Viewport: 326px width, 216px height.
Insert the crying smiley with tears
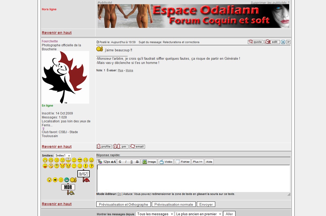57,166
